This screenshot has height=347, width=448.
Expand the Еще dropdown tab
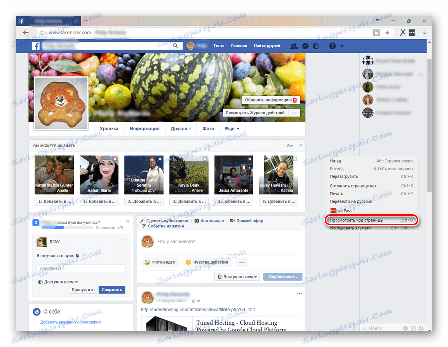(x=232, y=129)
